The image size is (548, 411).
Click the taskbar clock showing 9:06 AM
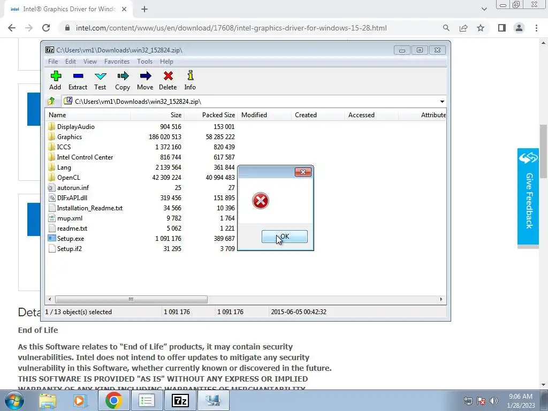(x=521, y=400)
